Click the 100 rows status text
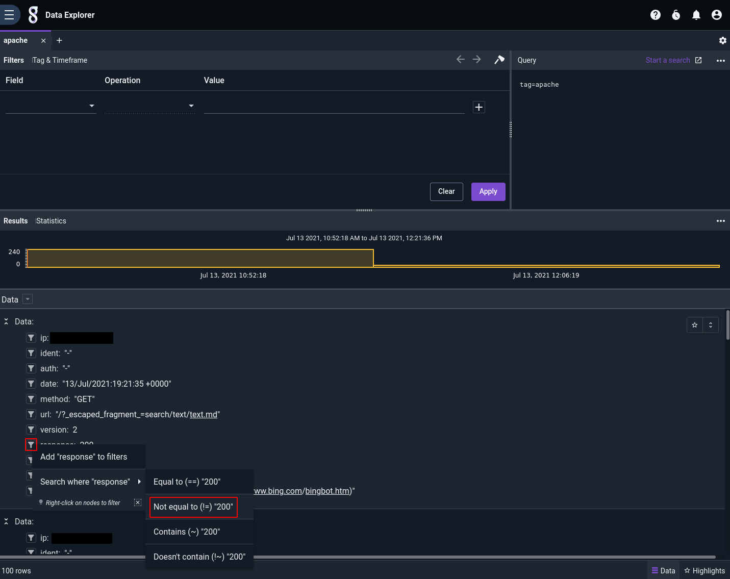The image size is (730, 579). (16, 571)
